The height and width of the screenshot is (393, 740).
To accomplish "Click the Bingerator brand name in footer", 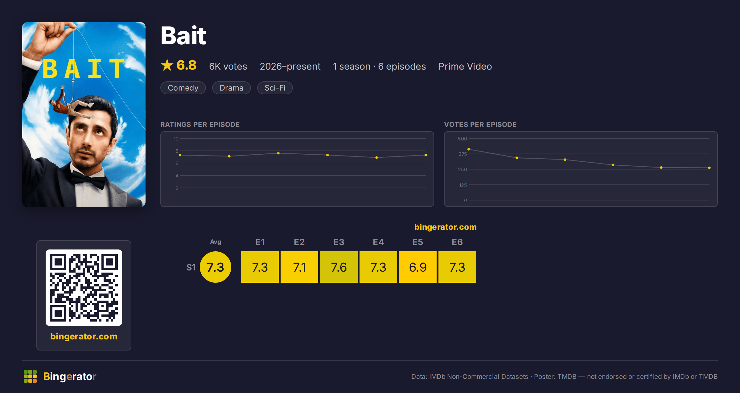I will pos(70,376).
